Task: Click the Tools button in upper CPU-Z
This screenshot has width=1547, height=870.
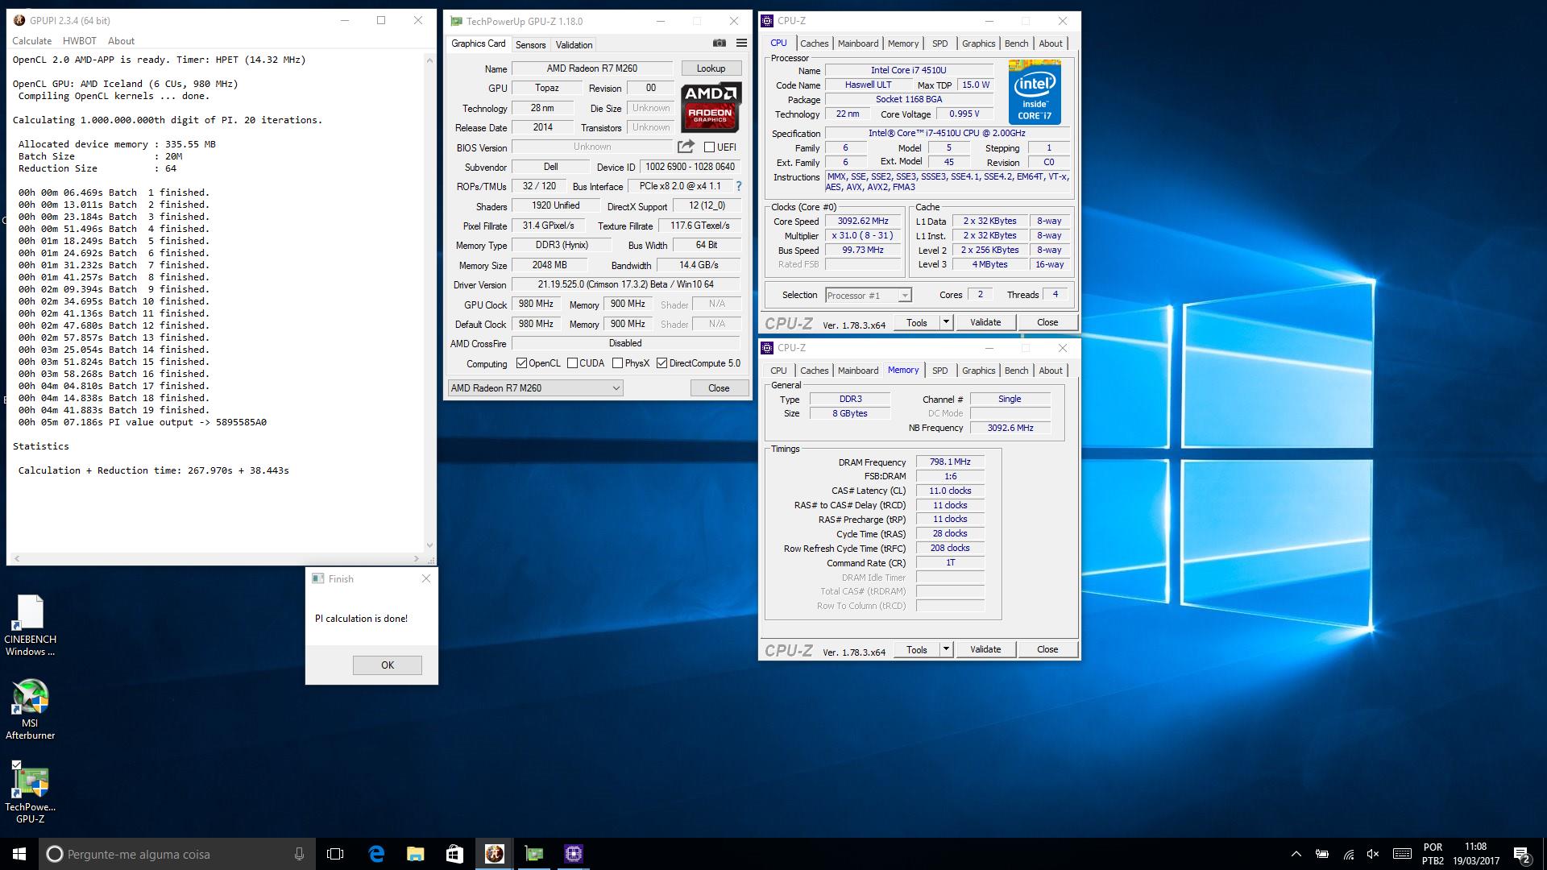Action: (x=917, y=322)
